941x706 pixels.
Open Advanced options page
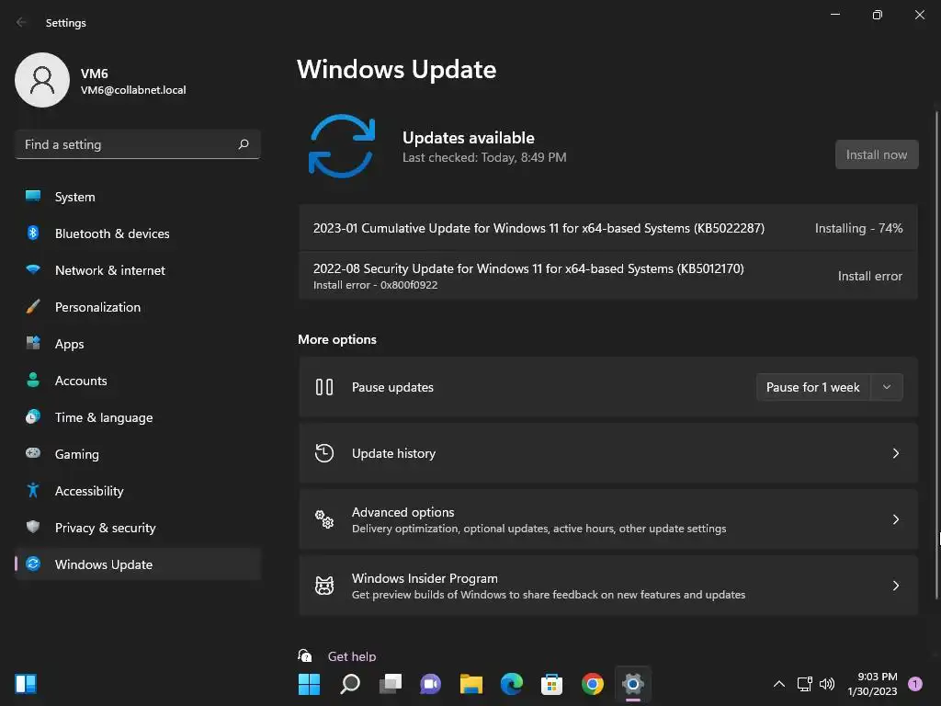[608, 519]
